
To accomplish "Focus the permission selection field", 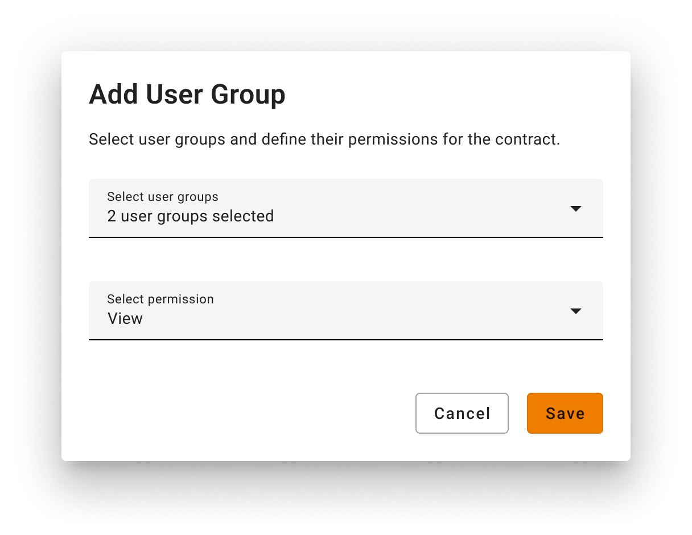I will click(x=345, y=310).
